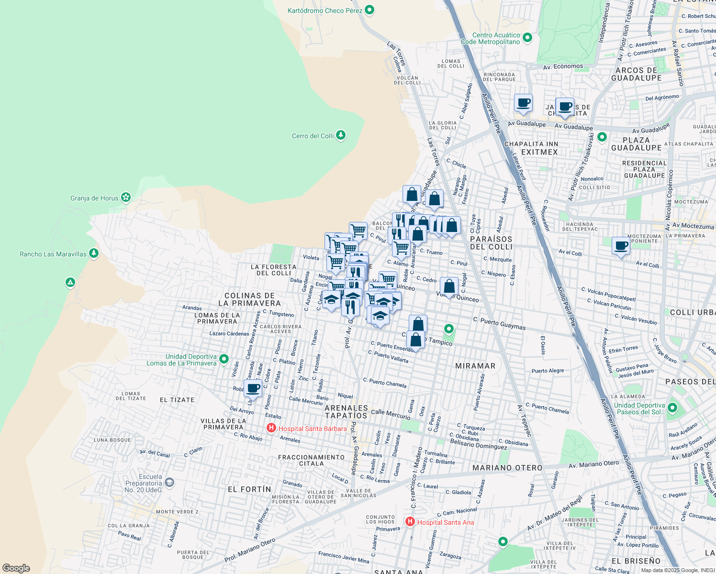Select the 'ARCOS DE GUADALUPE' label
The height and width of the screenshot is (574, 716).
(636, 74)
